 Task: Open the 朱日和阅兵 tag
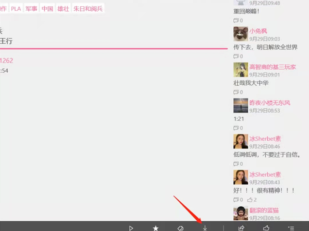click(x=88, y=9)
